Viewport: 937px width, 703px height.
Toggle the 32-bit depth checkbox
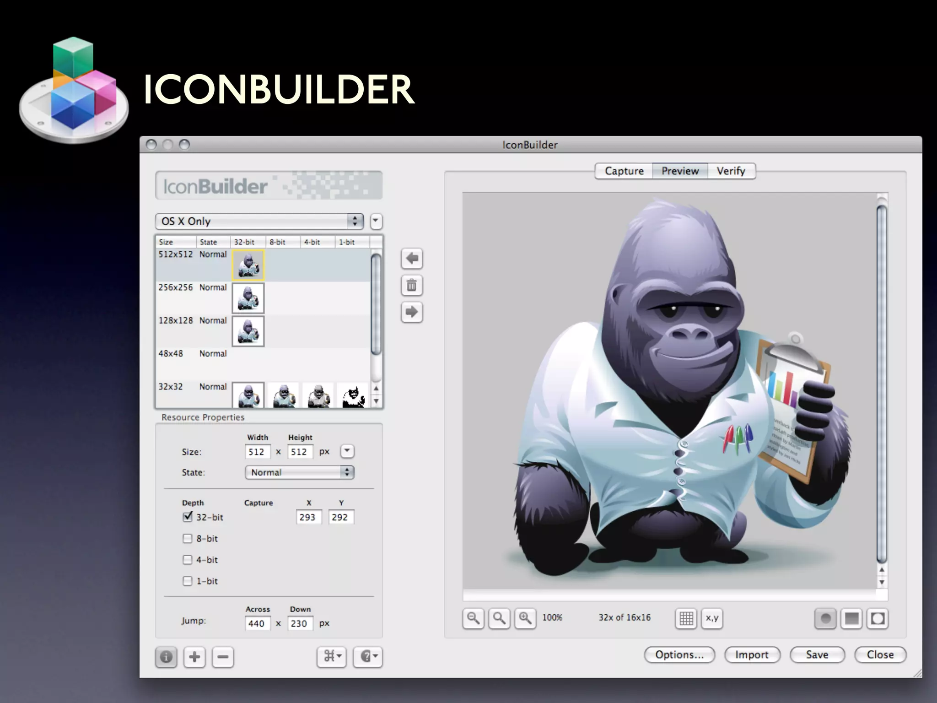[188, 517]
